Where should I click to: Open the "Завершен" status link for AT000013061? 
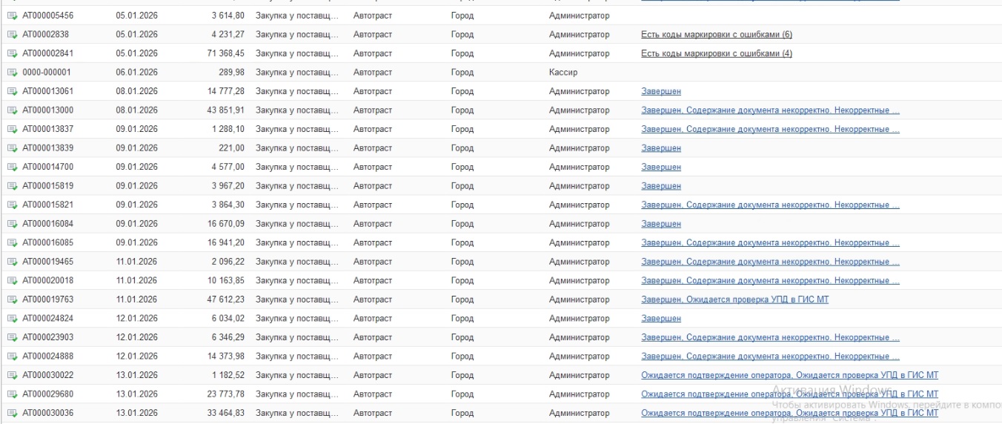click(660, 91)
